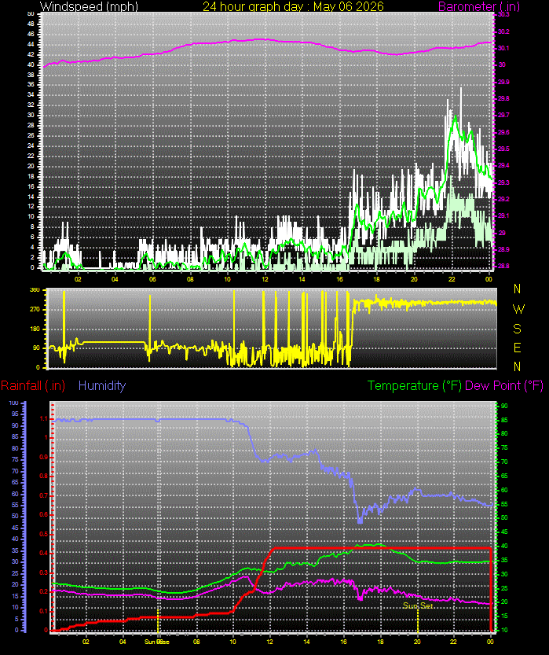The height and width of the screenshot is (655, 549).
Task: Click the "1.1" rainfall scale value
Action: 43,418
